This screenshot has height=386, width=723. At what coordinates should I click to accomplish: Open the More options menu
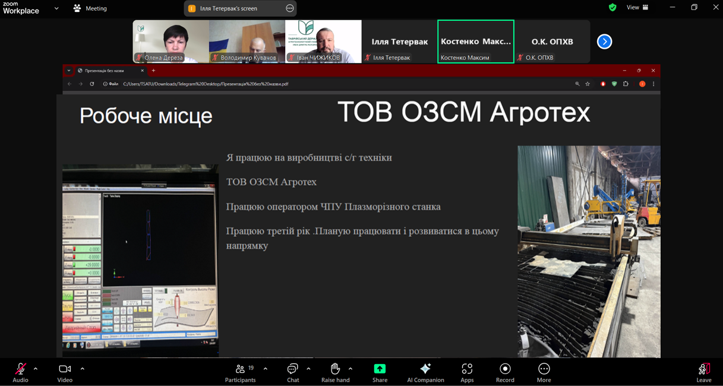click(x=544, y=372)
